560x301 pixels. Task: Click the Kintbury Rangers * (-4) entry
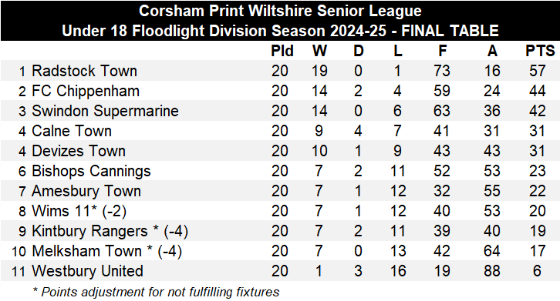pyautogui.click(x=110, y=231)
